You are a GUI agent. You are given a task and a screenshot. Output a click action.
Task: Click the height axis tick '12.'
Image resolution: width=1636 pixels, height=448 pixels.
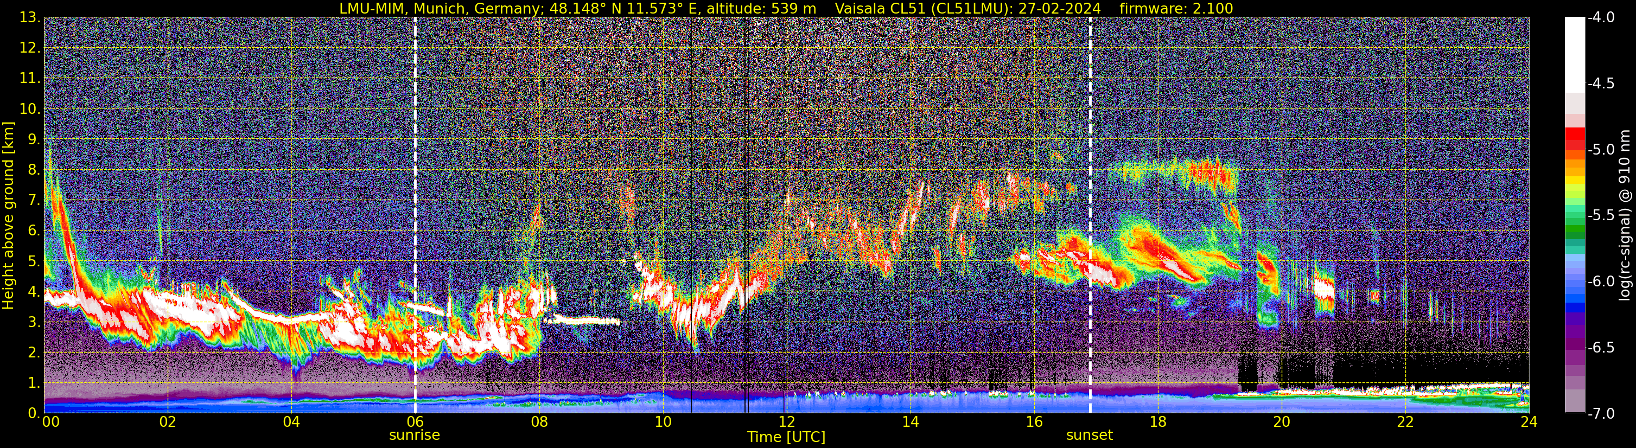pyautogui.click(x=30, y=48)
